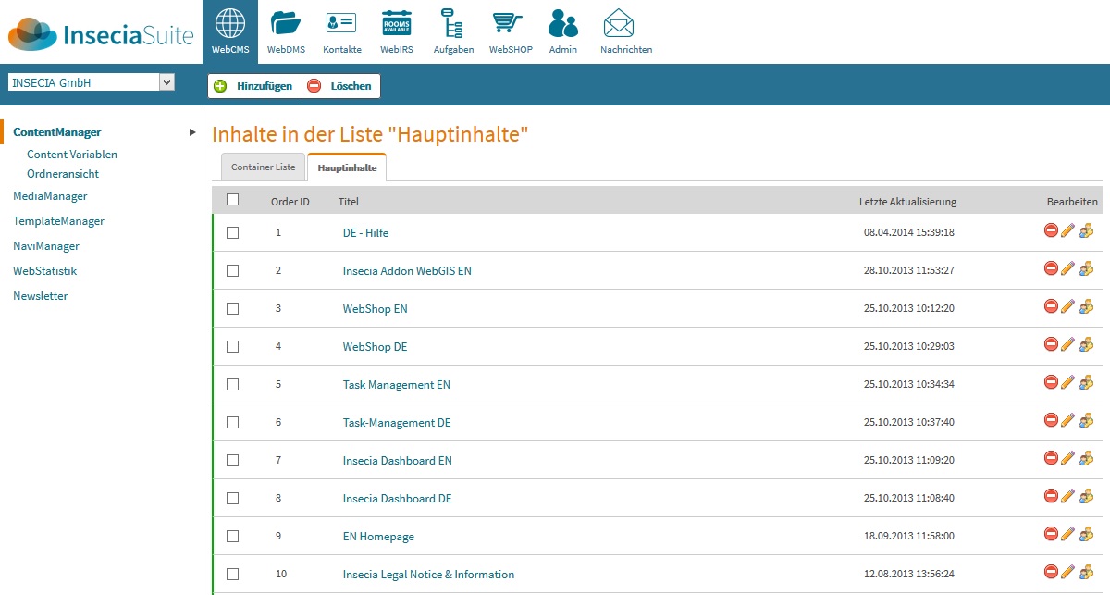Open Content Variablen in the sidebar
The image size is (1110, 595).
pos(72,155)
